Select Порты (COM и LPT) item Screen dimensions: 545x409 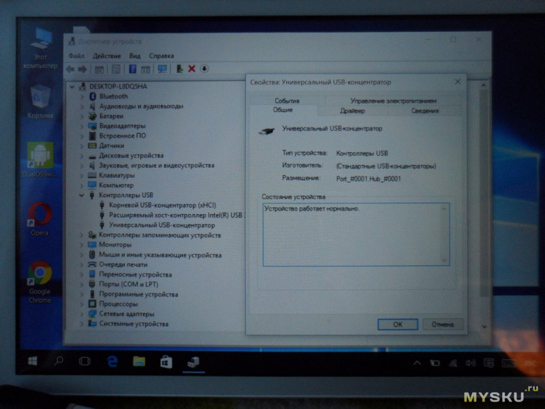129,284
